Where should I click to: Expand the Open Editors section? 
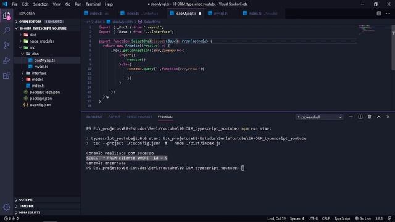tap(47, 22)
